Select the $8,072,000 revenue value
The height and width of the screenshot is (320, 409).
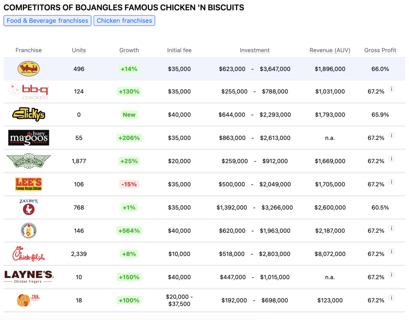click(x=330, y=254)
